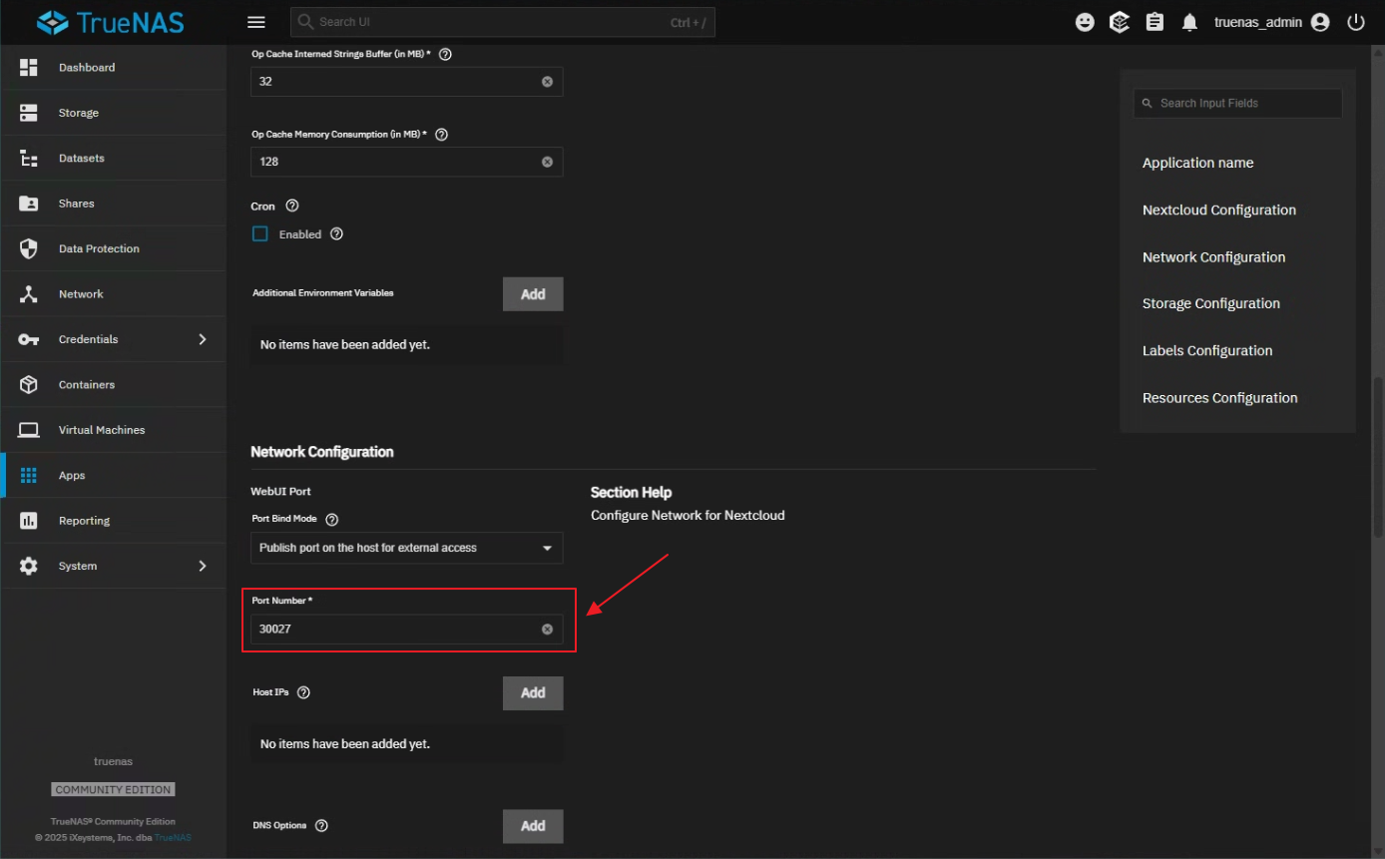1385x859 pixels.
Task: Click the TrueNAS footer link
Action: [173, 837]
